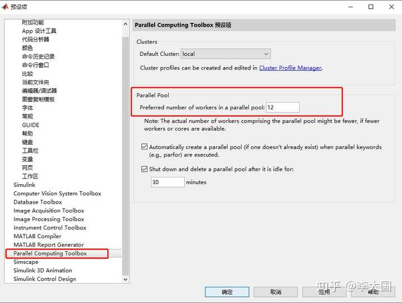
Task: Select Image Processing Toolbox
Action: pyautogui.click(x=49, y=219)
